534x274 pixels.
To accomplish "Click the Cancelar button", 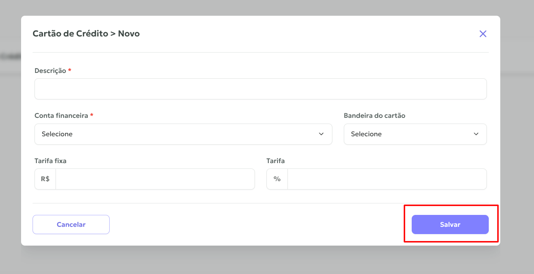I will [x=71, y=224].
